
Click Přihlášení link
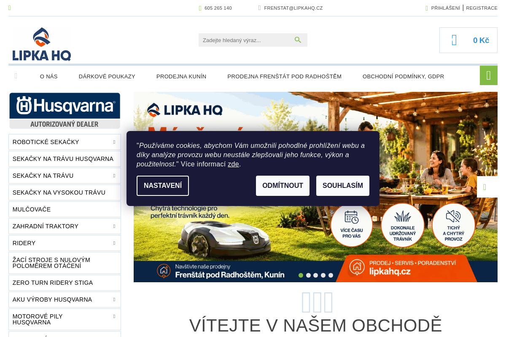point(446,8)
